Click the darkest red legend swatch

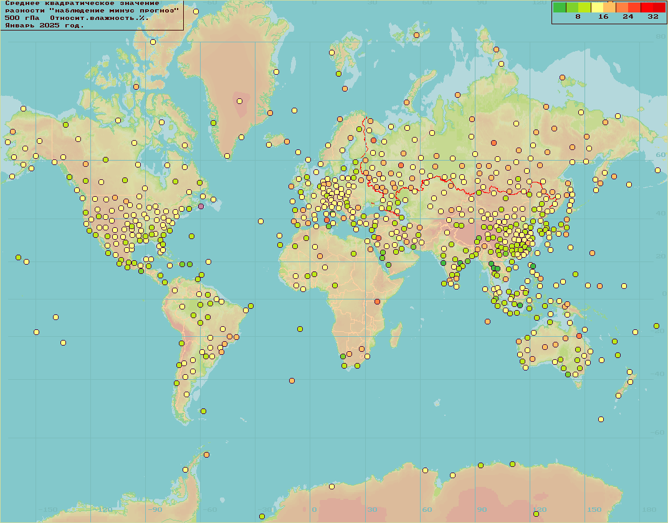[659, 7]
